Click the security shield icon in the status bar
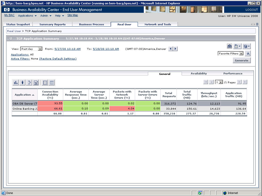This screenshot has width=262, height=196. point(200,193)
